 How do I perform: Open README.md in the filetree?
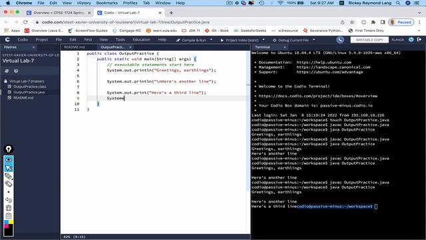click(23, 98)
